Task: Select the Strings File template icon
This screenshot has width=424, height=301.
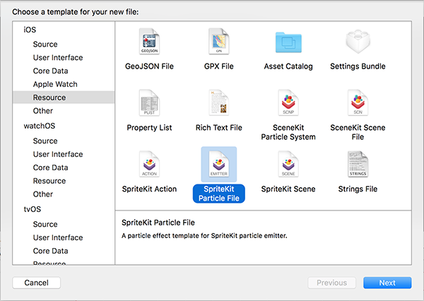Action: pos(358,164)
